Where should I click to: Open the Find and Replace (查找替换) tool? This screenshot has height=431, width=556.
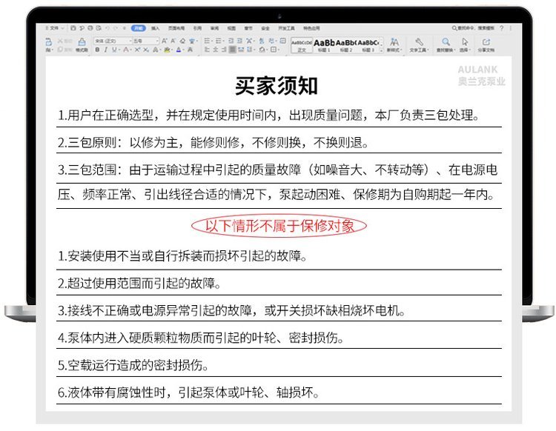pos(446,45)
